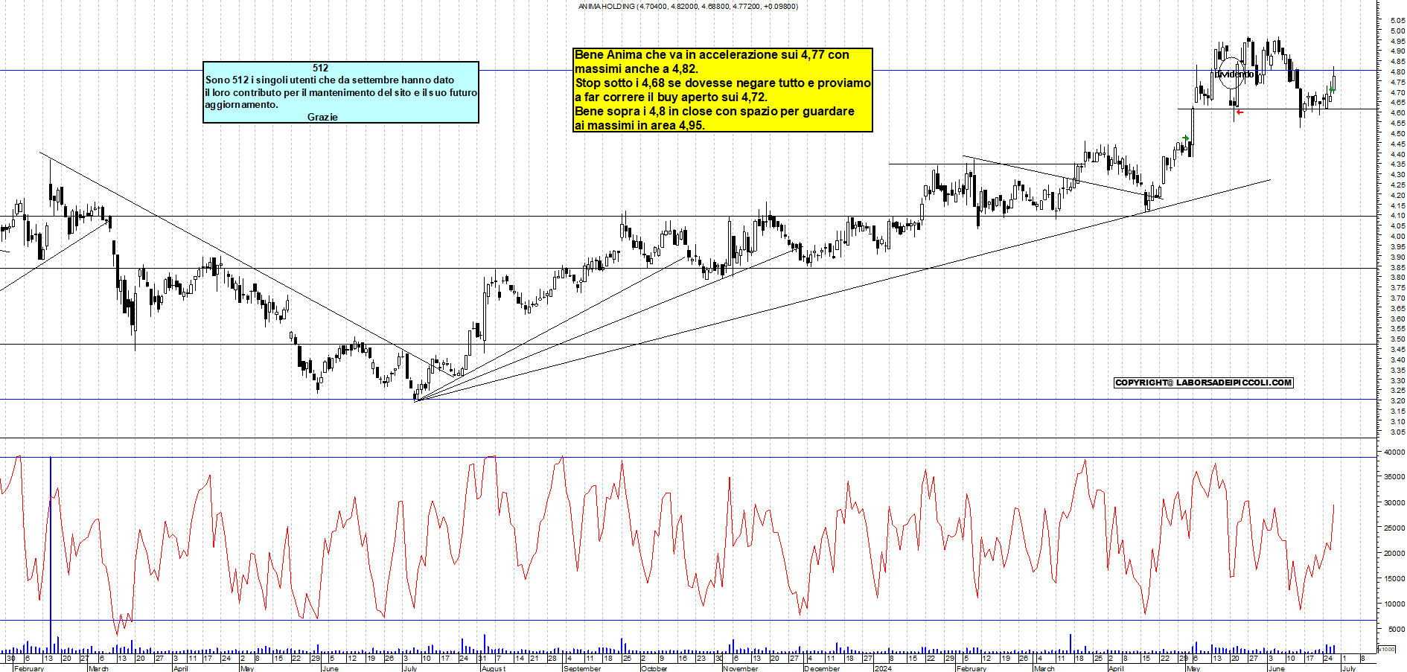Click the 'October' label on the time axis

pos(654,668)
